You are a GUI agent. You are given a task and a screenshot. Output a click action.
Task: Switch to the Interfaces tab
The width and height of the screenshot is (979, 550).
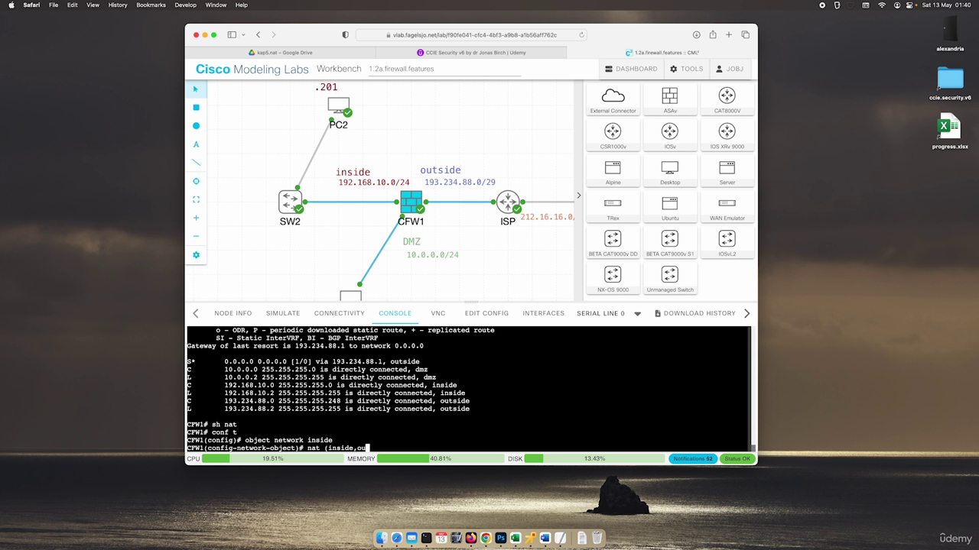point(543,313)
